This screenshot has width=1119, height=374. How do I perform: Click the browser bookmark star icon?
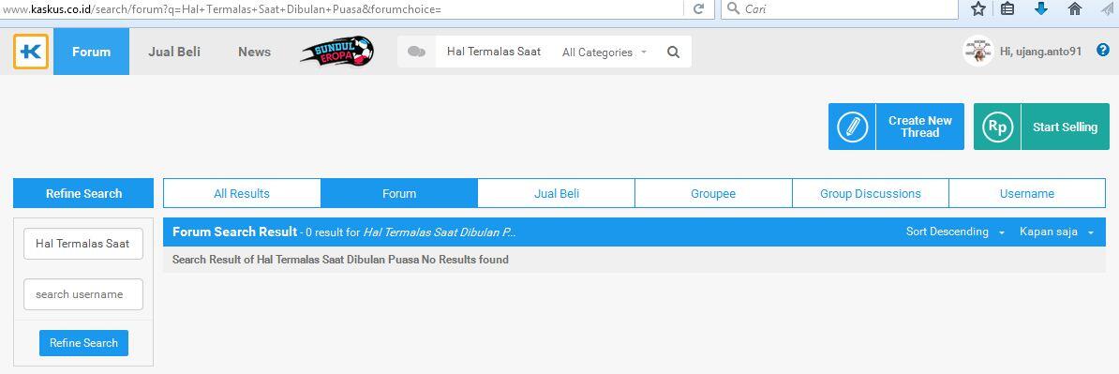[978, 8]
